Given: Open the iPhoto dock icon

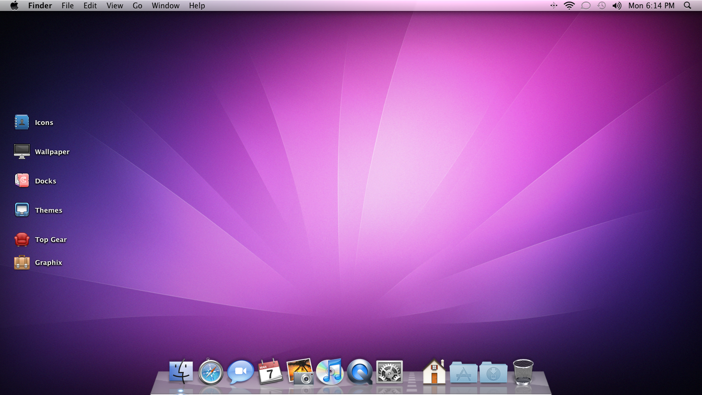Looking at the screenshot, I should (300, 371).
